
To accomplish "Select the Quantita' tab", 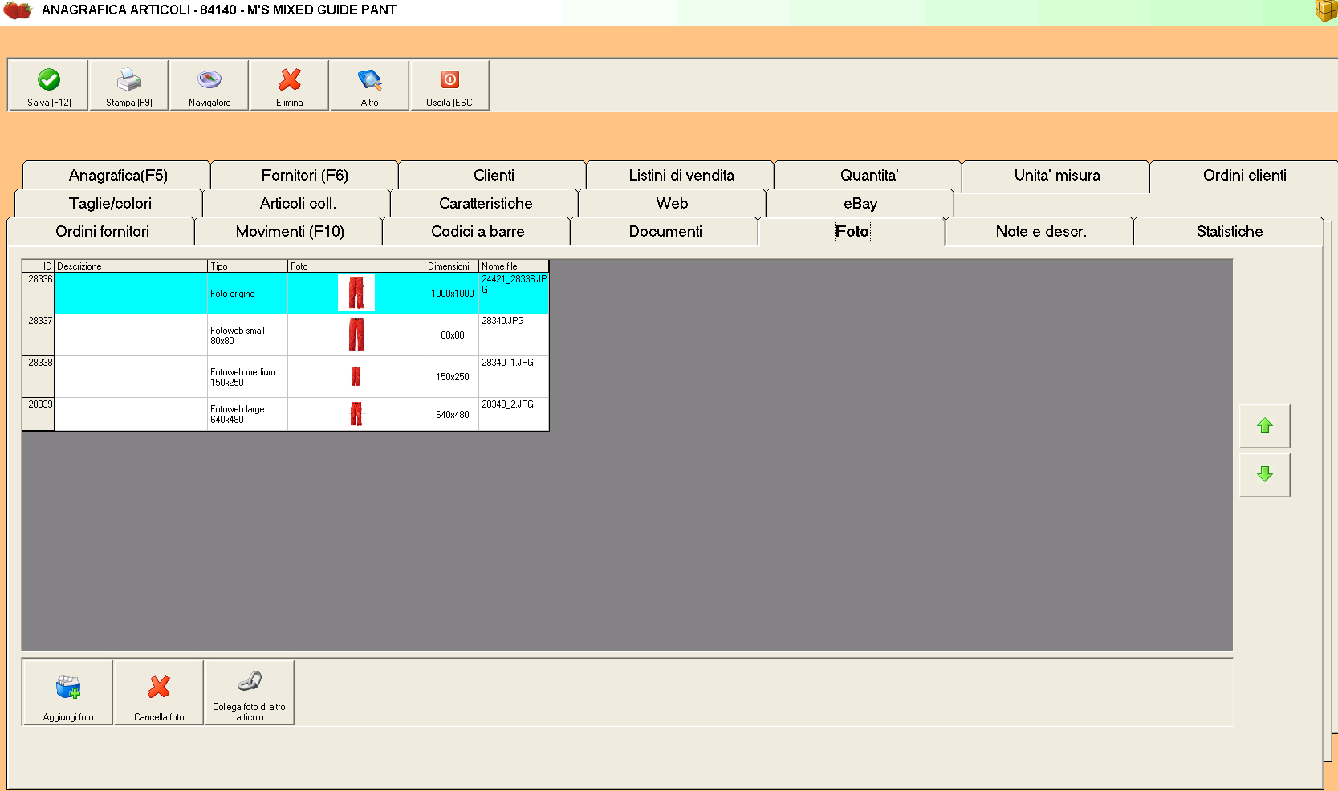I will 869,175.
